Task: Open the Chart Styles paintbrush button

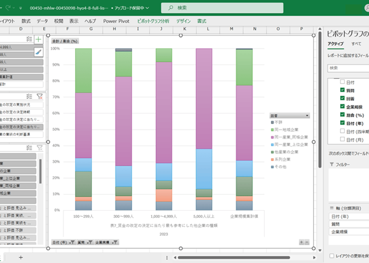Action: click(39, 52)
